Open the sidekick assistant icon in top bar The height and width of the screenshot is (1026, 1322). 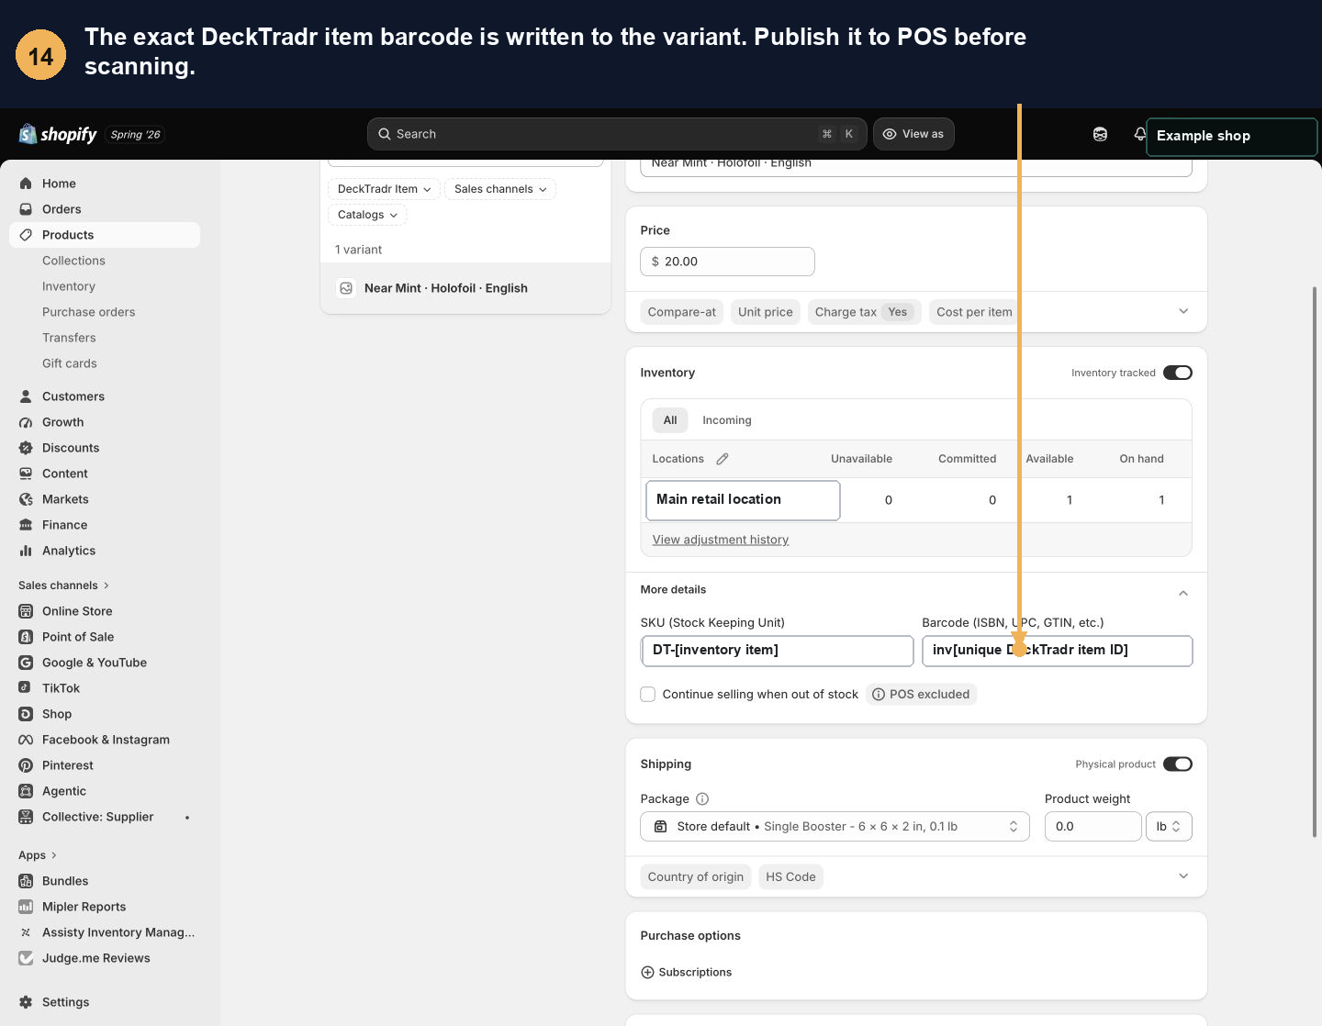click(x=1100, y=134)
